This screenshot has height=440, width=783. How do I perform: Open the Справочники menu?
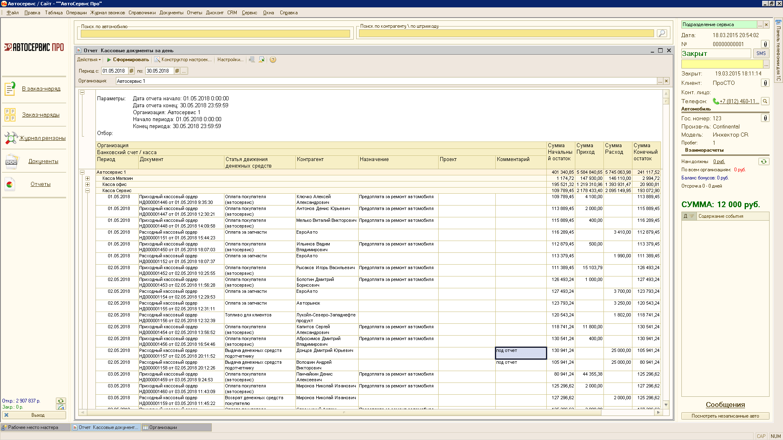[142, 13]
